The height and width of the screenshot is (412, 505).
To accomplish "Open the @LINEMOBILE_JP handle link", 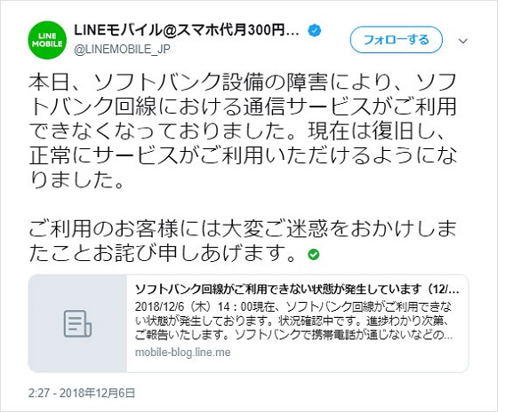I will click(122, 49).
